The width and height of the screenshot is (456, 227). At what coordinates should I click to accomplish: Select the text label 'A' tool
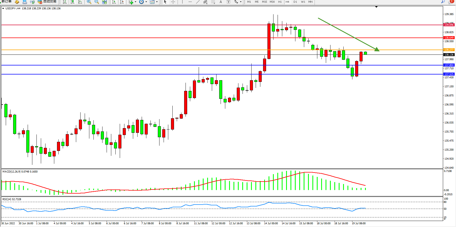tap(221, 2)
